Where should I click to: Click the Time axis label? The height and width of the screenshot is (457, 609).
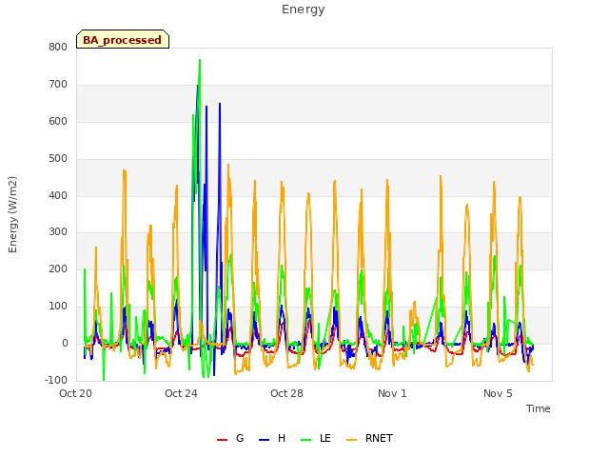pos(539,408)
